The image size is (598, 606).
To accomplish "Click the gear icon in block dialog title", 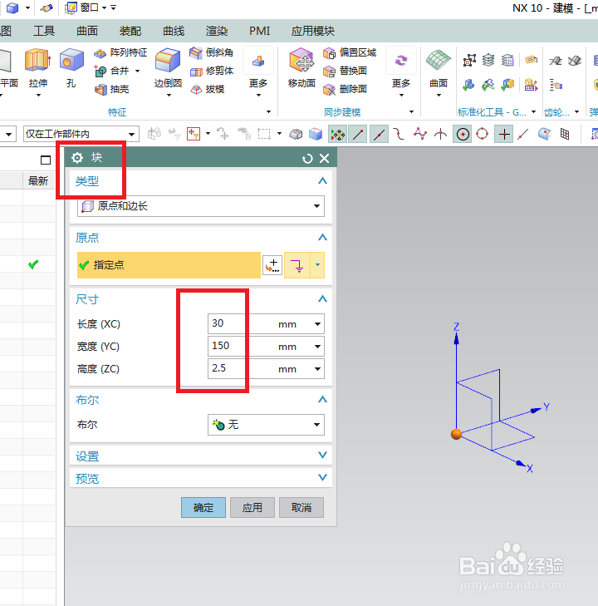I will pyautogui.click(x=77, y=158).
